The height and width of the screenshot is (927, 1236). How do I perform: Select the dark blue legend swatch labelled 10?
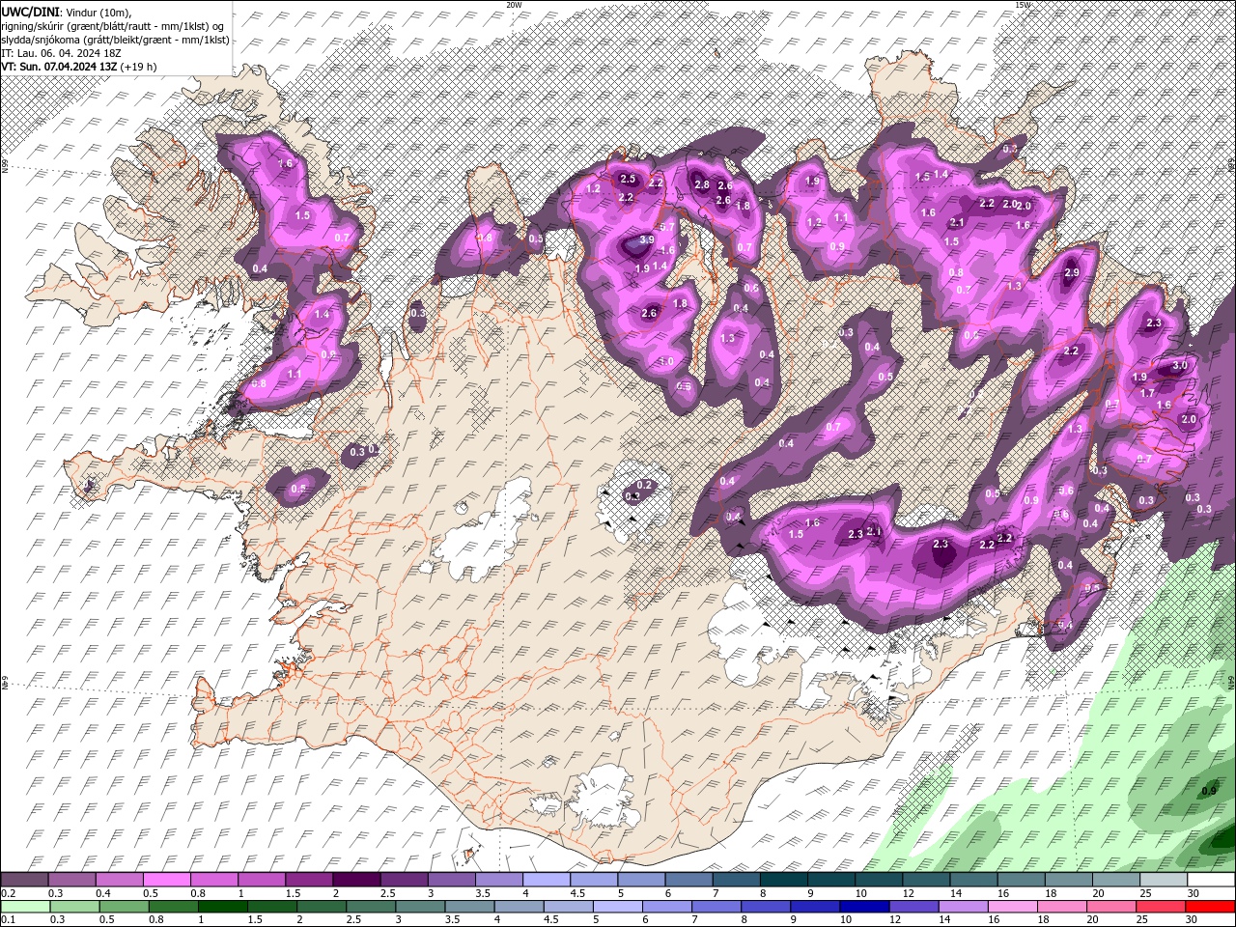coord(864,907)
